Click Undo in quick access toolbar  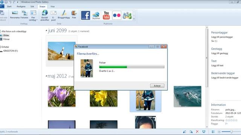click(10, 2)
